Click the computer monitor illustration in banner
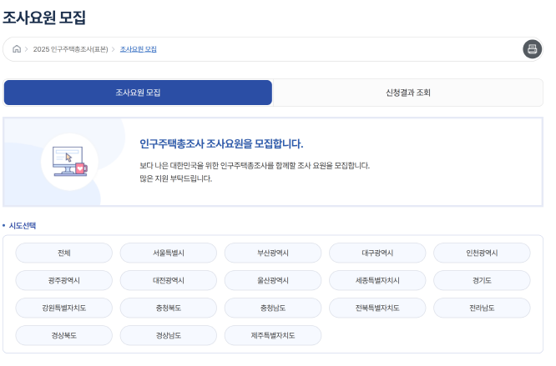 65,159
